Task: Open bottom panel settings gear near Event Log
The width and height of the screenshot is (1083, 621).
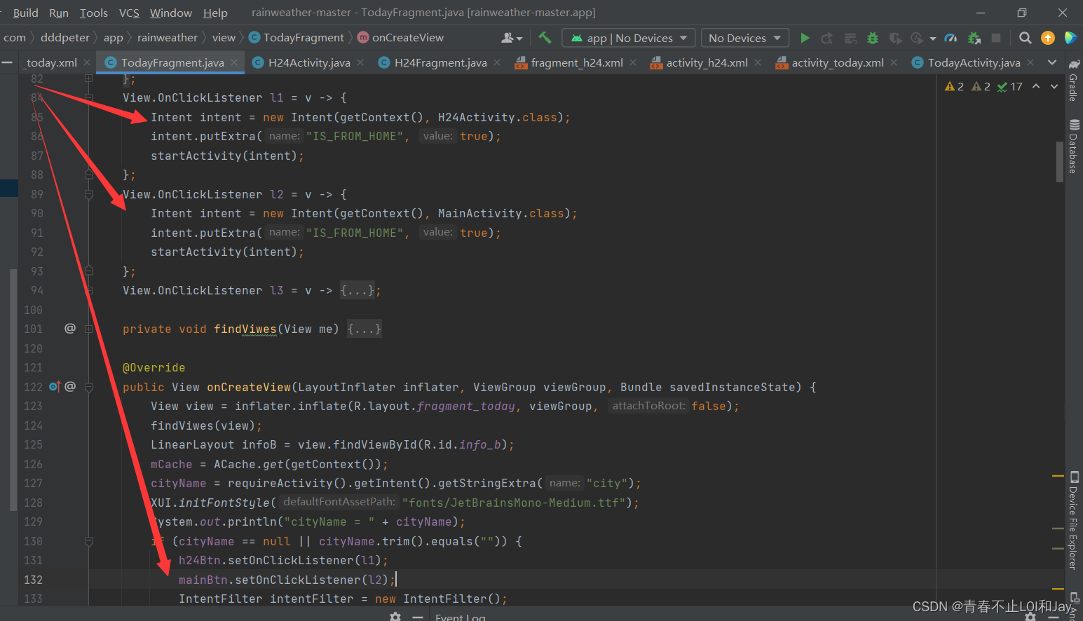Action: coord(395,617)
